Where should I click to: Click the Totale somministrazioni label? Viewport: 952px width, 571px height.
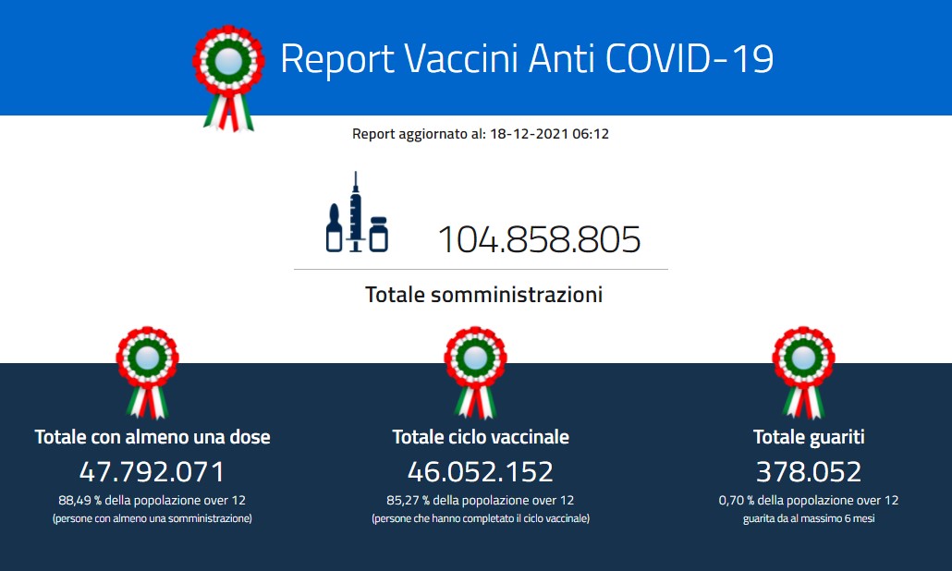pos(483,295)
